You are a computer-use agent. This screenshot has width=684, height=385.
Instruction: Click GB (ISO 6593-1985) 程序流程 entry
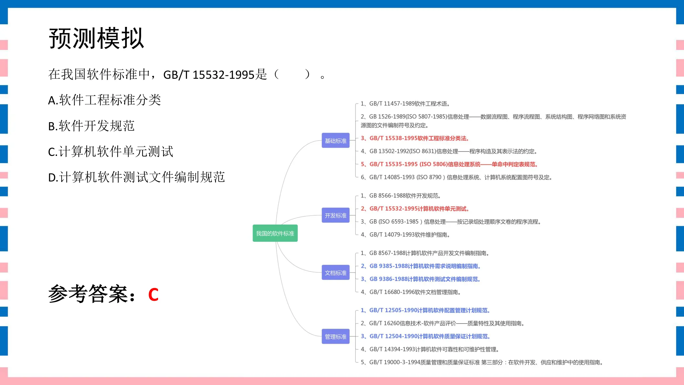pyautogui.click(x=451, y=222)
